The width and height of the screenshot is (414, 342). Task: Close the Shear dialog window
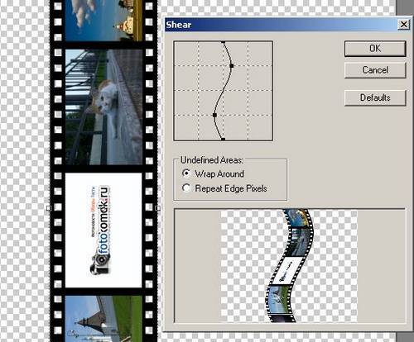403,25
